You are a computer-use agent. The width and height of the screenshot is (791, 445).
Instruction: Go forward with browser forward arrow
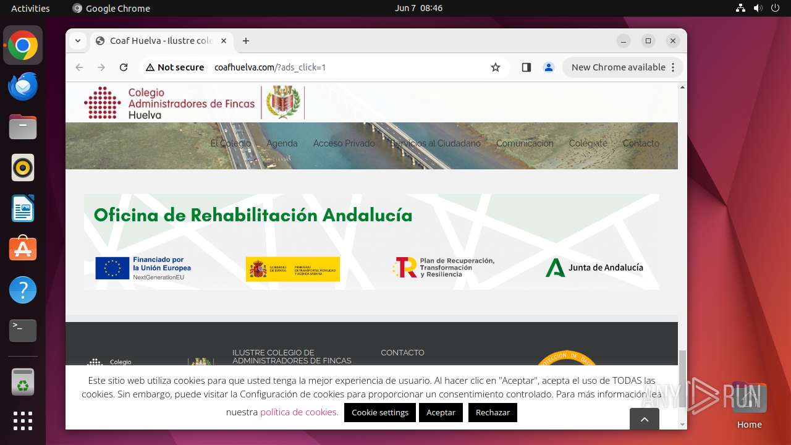click(x=101, y=67)
